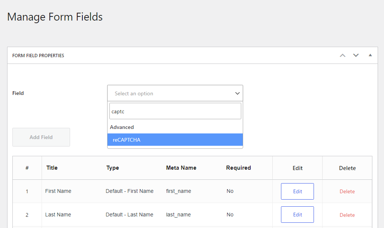384x228 pixels.
Task: Click the 'Manage Form Fields' page heading
Action: pos(55,17)
